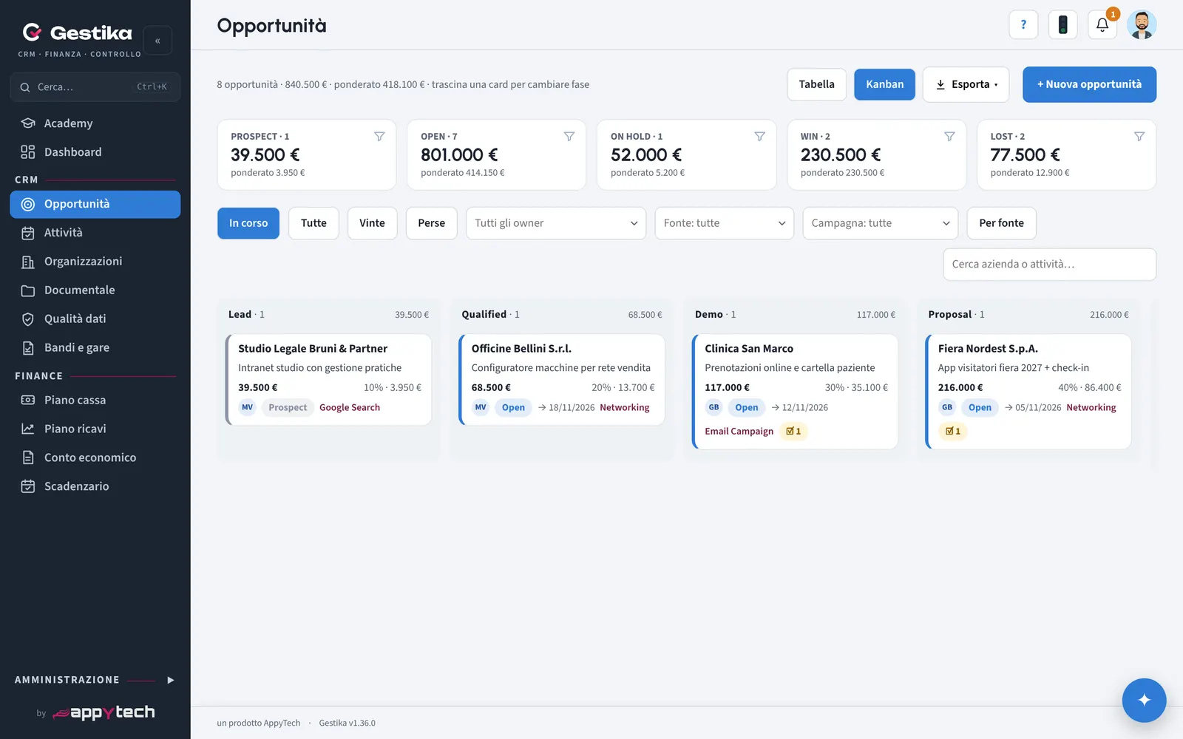This screenshot has height=739, width=1183.
Task: Show only In corso opportunities
Action: pyautogui.click(x=248, y=223)
